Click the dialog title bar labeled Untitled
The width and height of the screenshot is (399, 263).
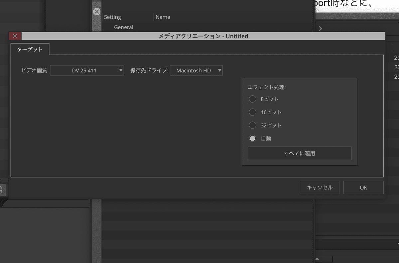[203, 36]
